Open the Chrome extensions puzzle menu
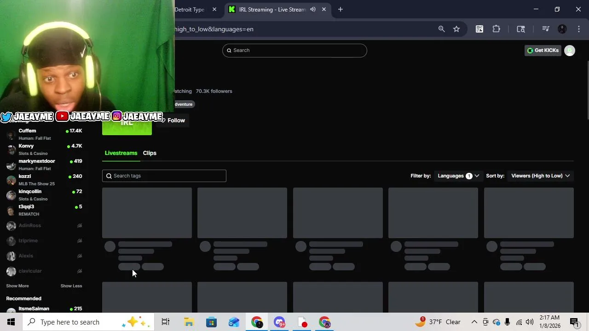The height and width of the screenshot is (331, 589). (x=497, y=29)
